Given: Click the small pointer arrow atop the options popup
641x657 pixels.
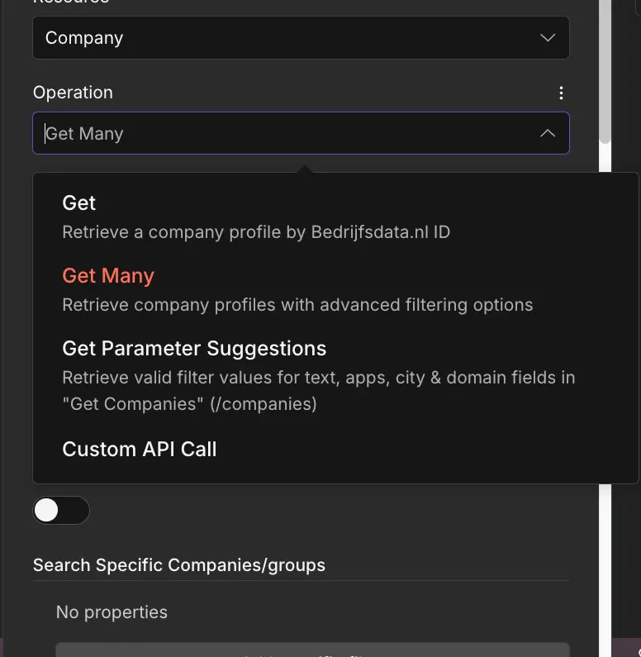Looking at the screenshot, I should [305, 169].
